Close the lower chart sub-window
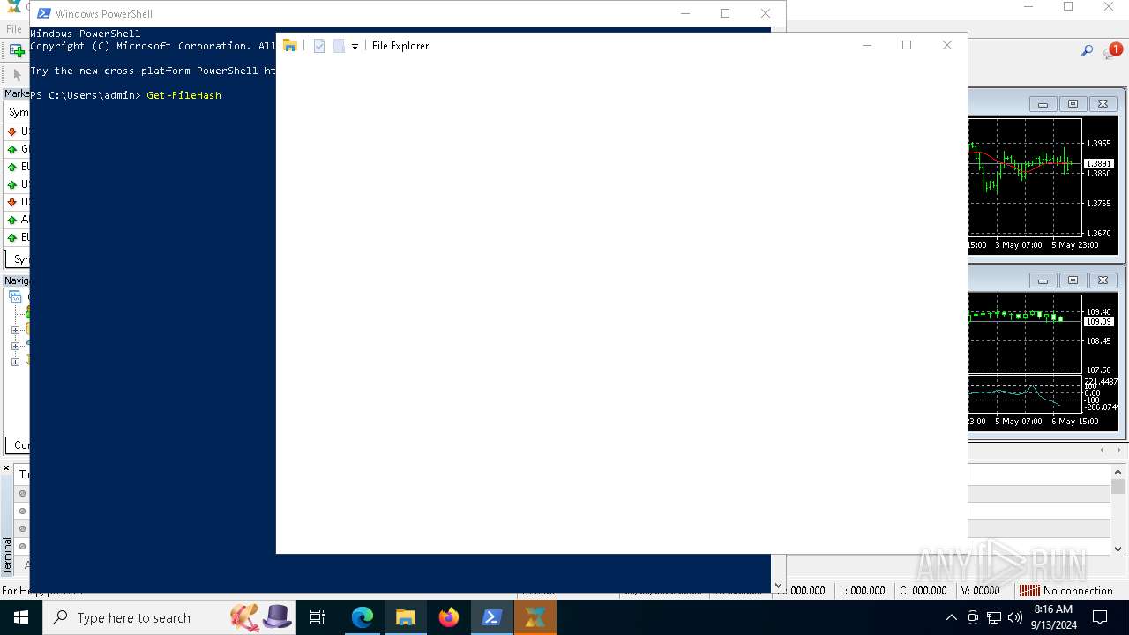 coord(1103,280)
